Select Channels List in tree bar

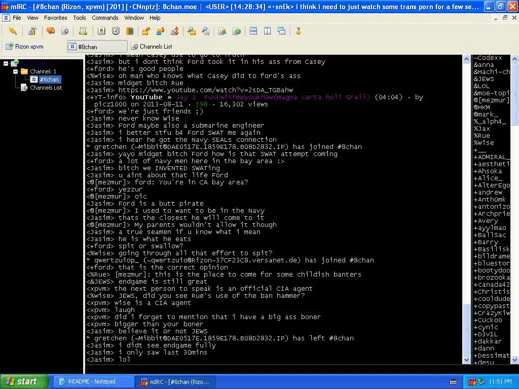(x=46, y=88)
